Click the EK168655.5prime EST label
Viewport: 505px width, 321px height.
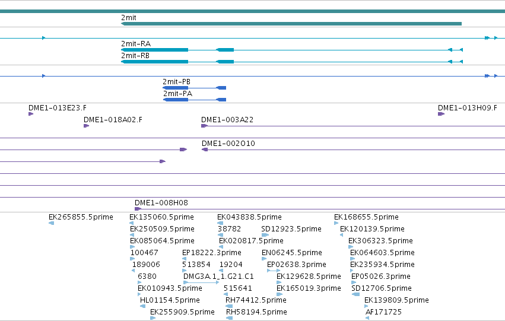[366, 217]
